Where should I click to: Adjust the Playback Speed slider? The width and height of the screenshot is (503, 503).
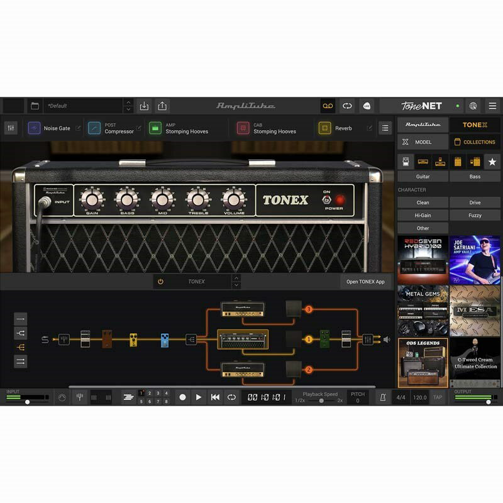click(x=321, y=401)
